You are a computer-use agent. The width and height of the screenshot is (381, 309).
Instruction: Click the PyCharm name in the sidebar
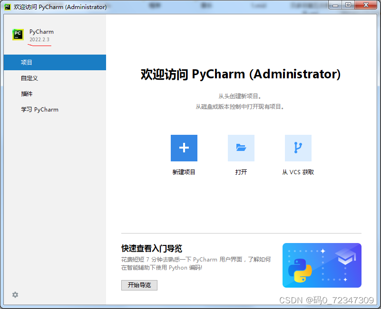click(x=41, y=32)
